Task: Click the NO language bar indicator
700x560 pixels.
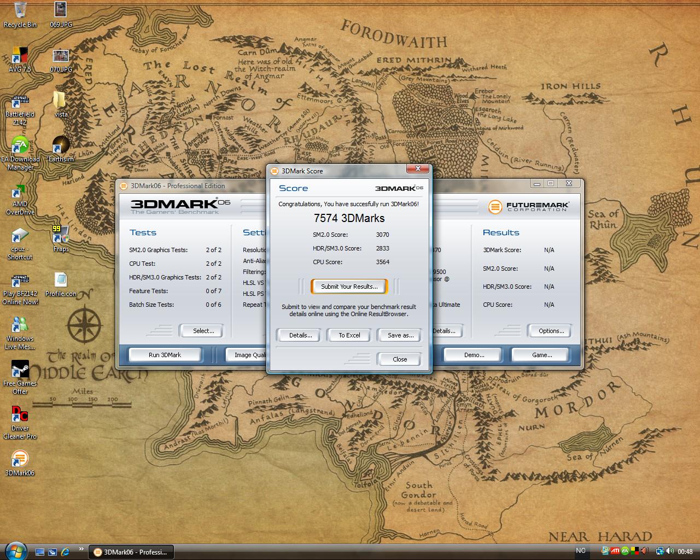Action: [x=581, y=551]
